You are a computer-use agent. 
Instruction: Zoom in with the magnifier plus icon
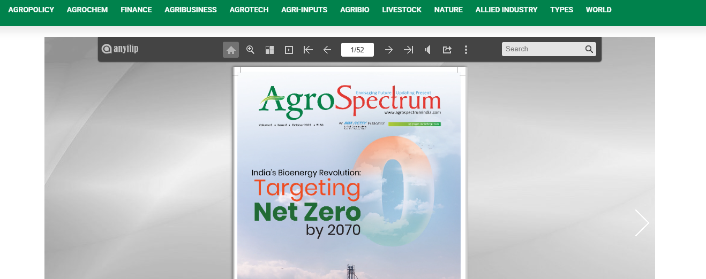pyautogui.click(x=250, y=50)
